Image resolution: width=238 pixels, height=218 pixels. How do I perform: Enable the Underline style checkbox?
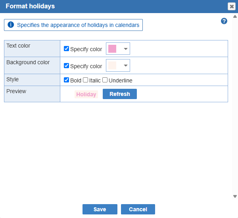click(x=105, y=80)
